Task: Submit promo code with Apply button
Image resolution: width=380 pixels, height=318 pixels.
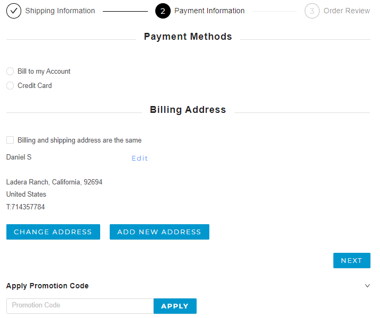Action: (x=175, y=306)
